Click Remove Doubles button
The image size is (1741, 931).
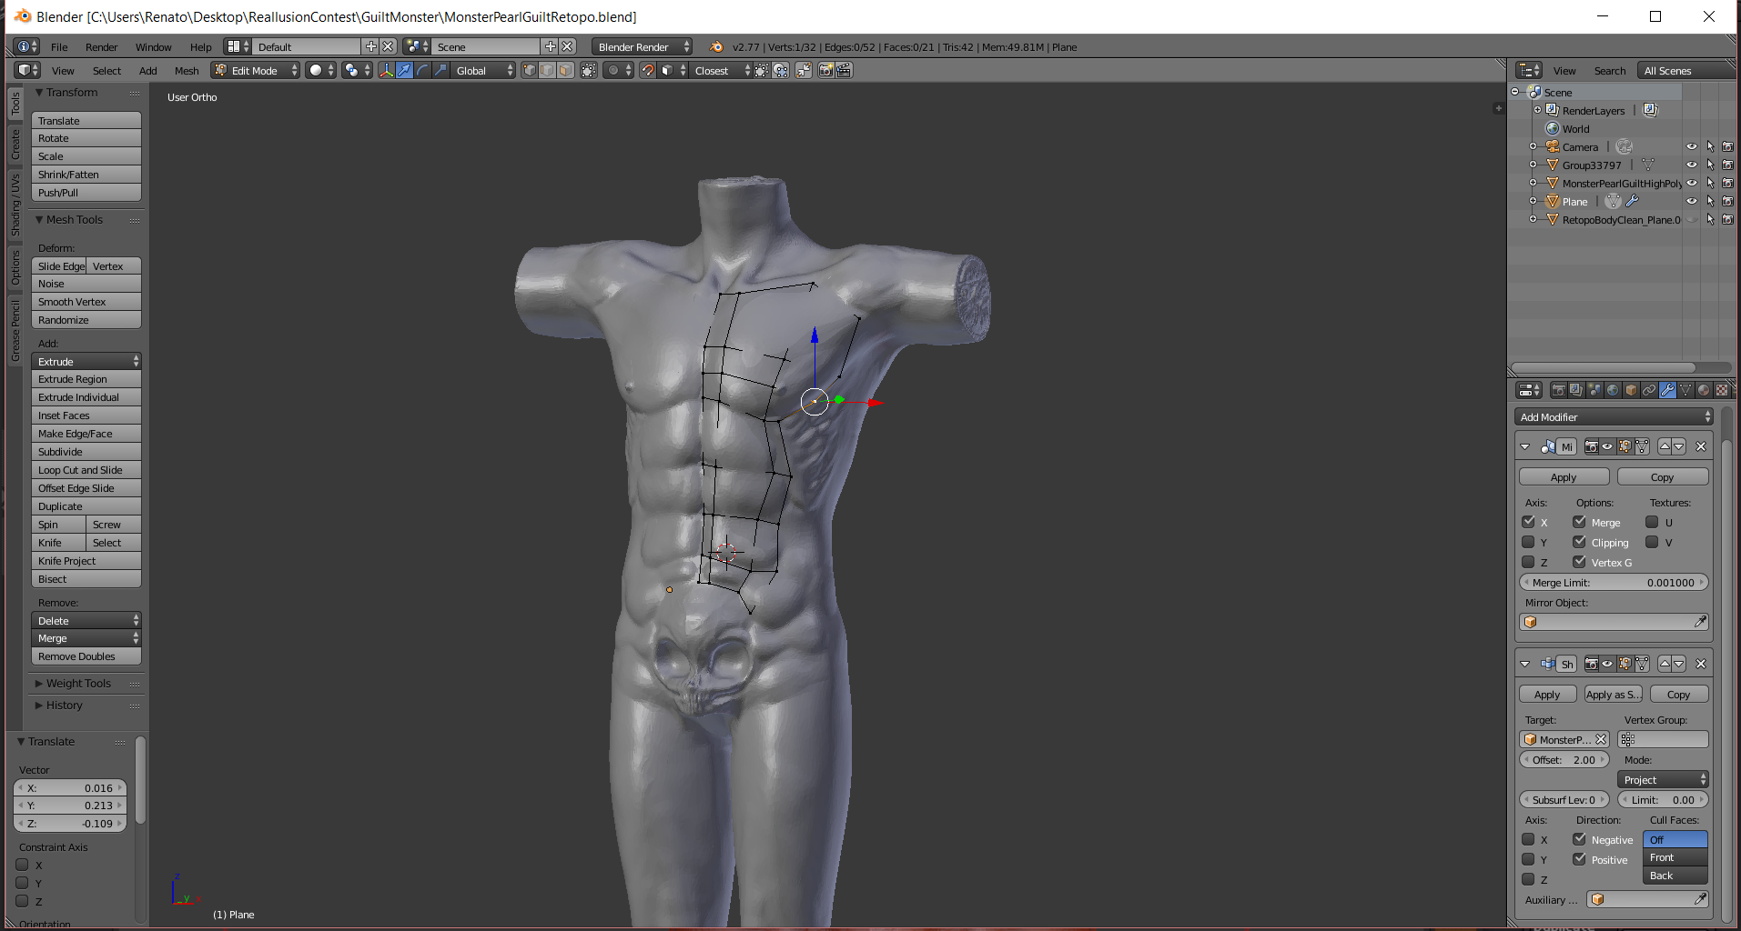[86, 656]
